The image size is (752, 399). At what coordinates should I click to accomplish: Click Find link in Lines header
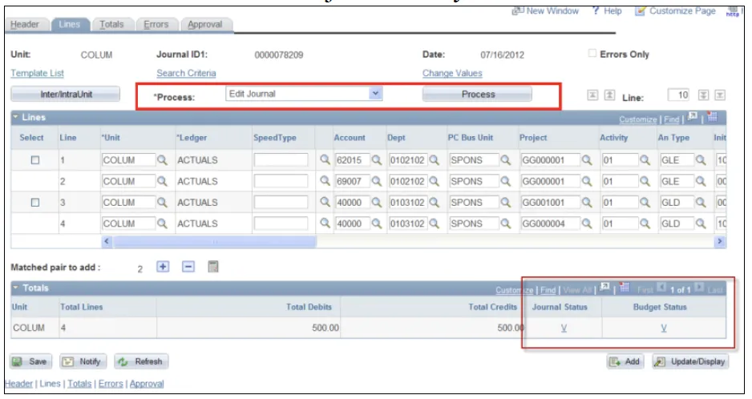(672, 119)
